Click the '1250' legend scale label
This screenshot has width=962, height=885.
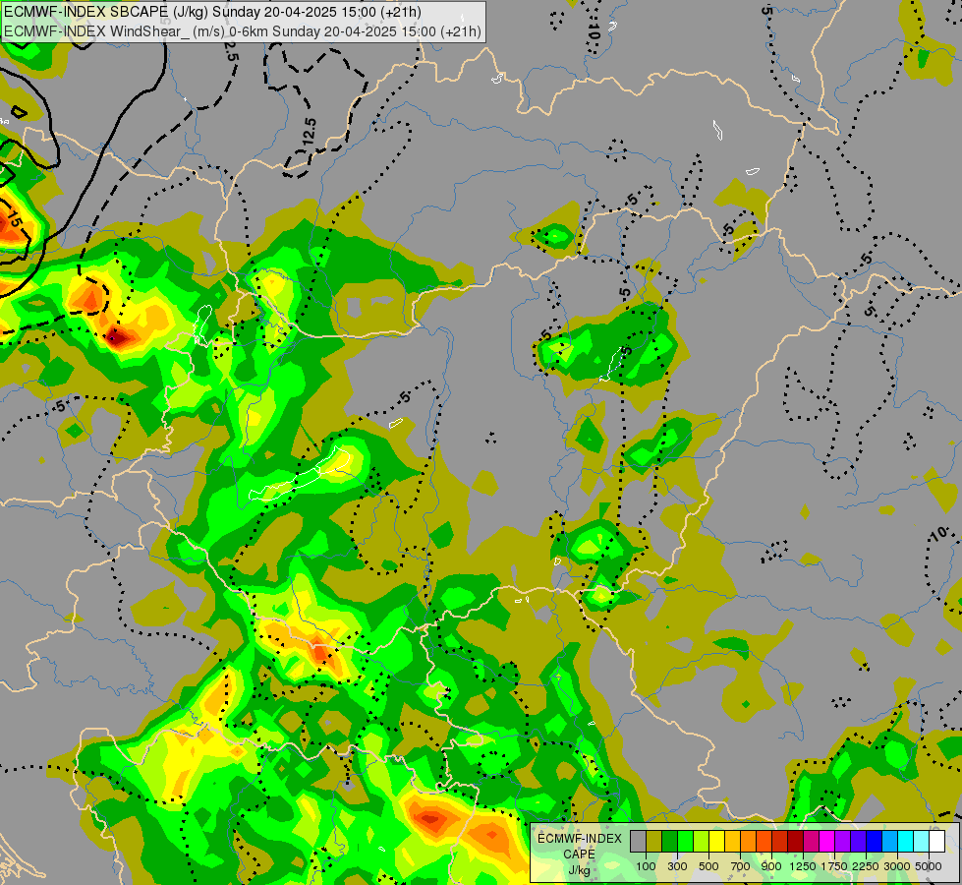[803, 866]
